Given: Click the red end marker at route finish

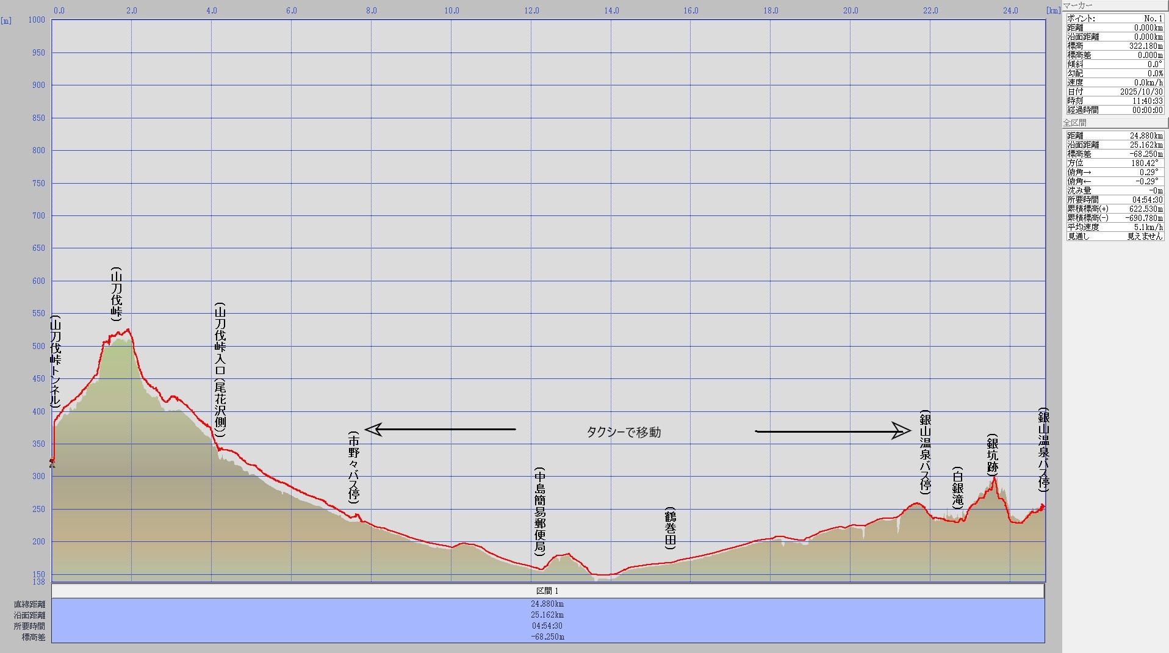Looking at the screenshot, I should pyautogui.click(x=1043, y=506).
